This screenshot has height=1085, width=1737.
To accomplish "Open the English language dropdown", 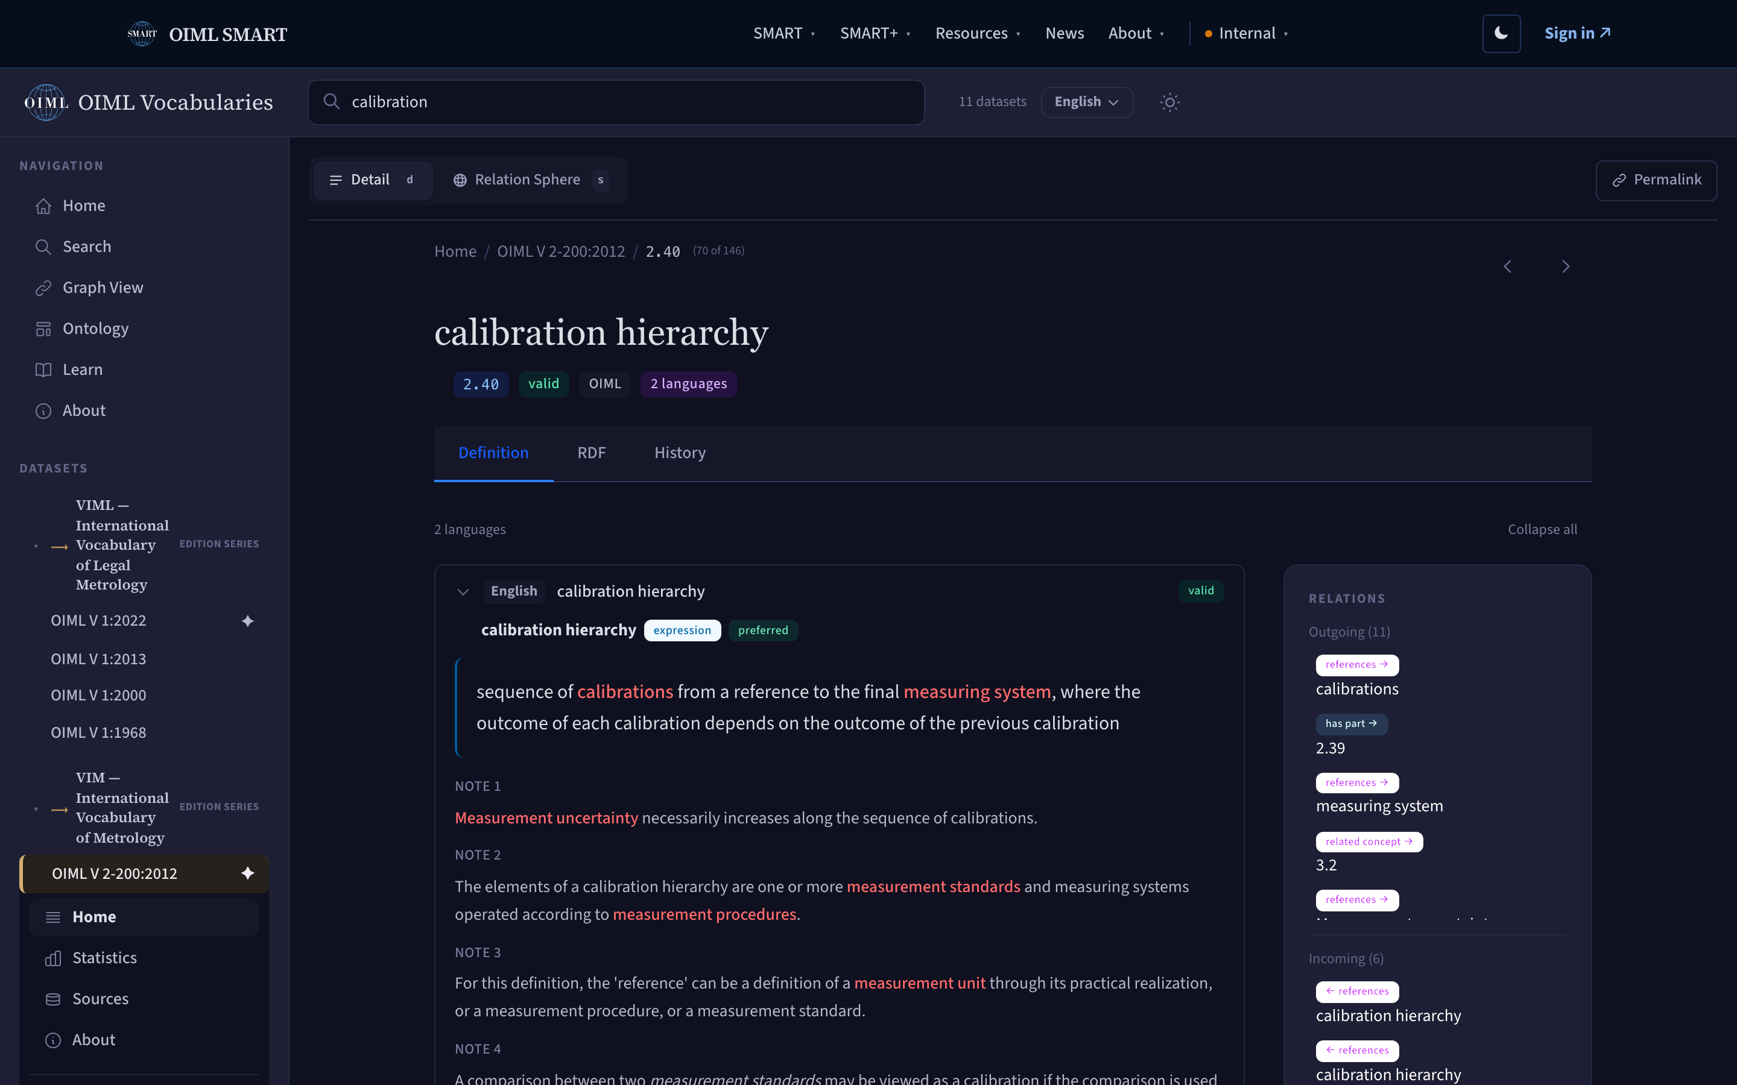I will (1087, 102).
